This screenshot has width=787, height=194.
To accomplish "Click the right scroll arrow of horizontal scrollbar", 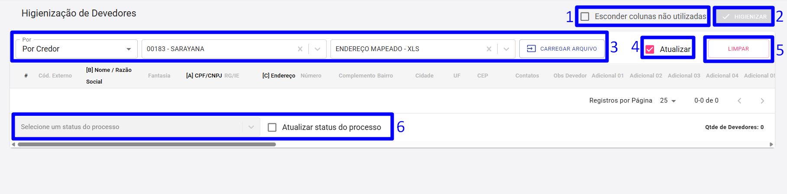I will [771, 144].
